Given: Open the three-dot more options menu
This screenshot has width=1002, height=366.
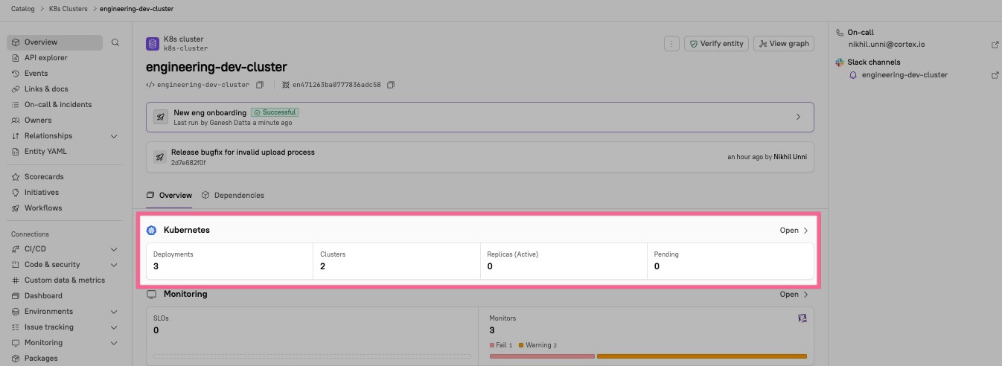Looking at the screenshot, I should [671, 44].
